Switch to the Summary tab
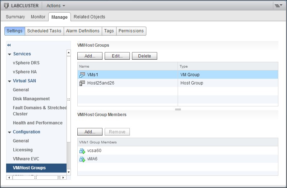The image size is (287, 188). (15, 17)
